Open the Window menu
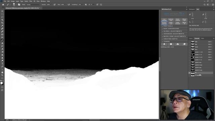This screenshot has height=121, width=215. [x=43, y=1]
